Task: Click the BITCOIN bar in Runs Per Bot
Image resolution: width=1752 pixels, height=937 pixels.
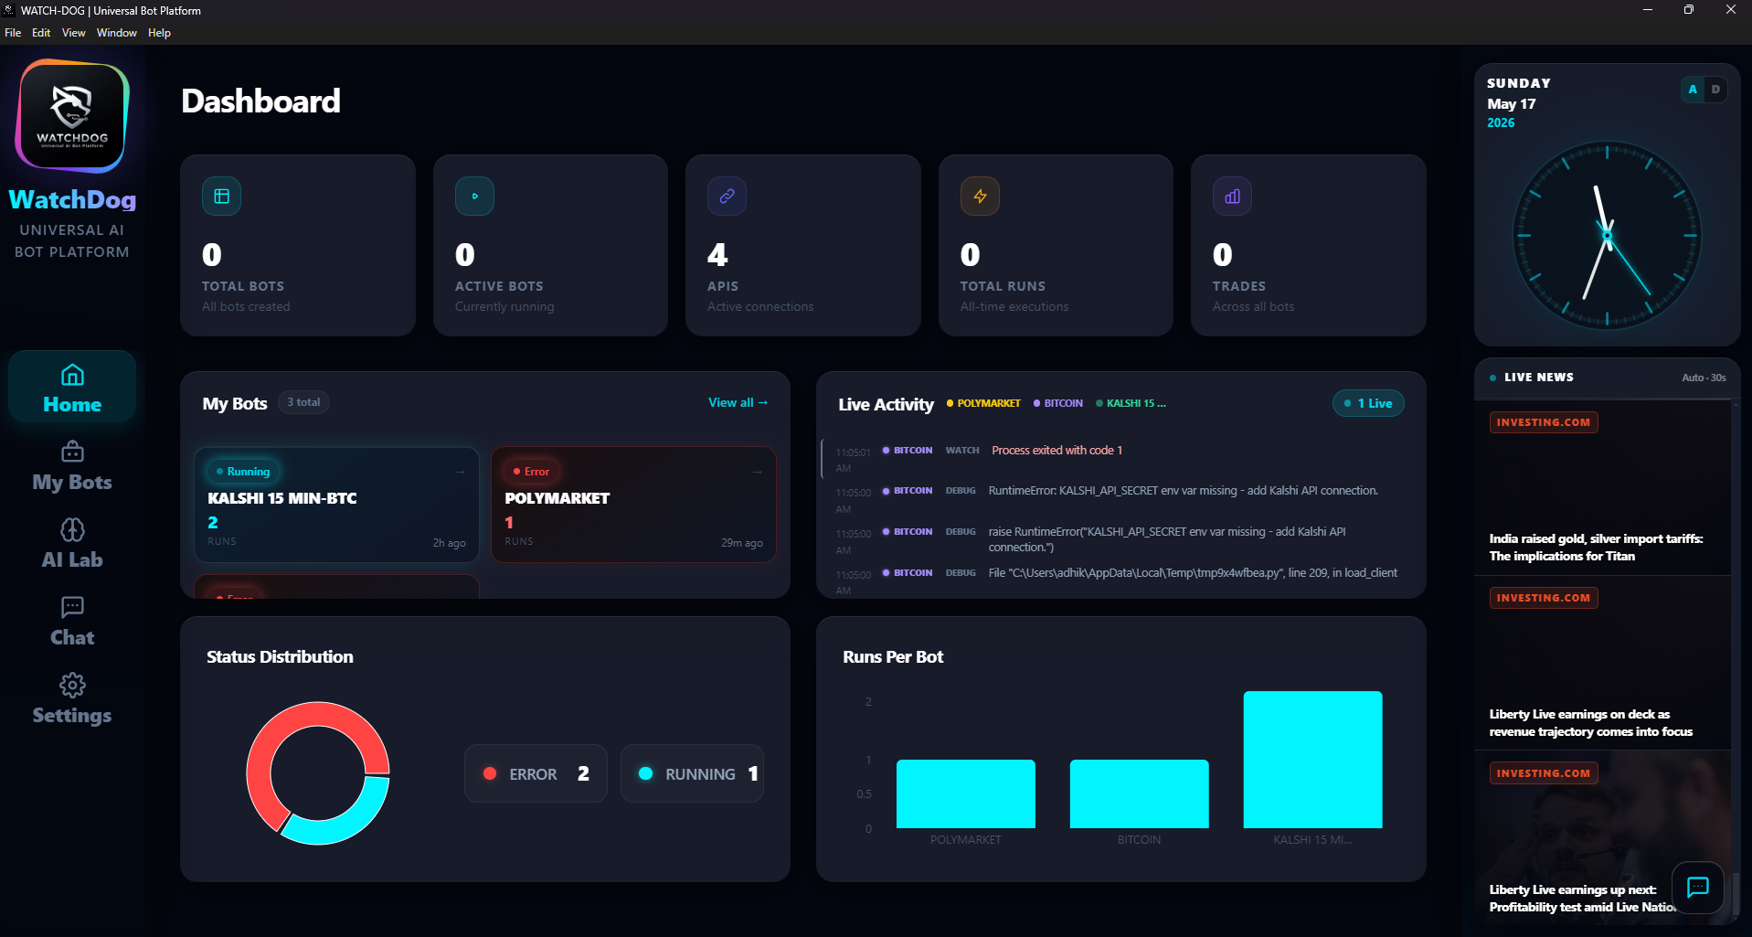Action: click(1140, 793)
